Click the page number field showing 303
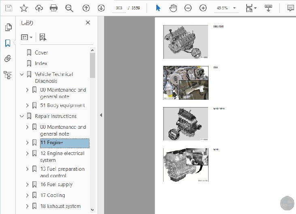 [119, 8]
